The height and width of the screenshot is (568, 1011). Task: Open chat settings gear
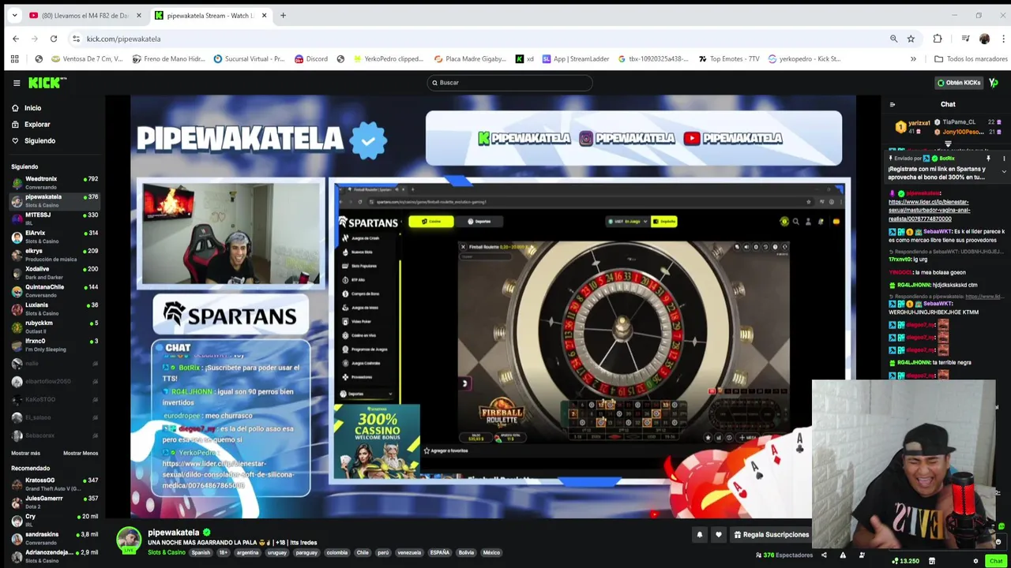click(x=975, y=561)
